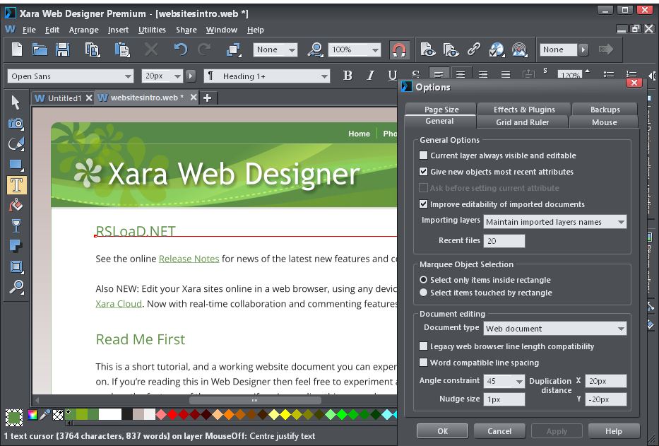Follow the Release Notes link

tap(189, 259)
